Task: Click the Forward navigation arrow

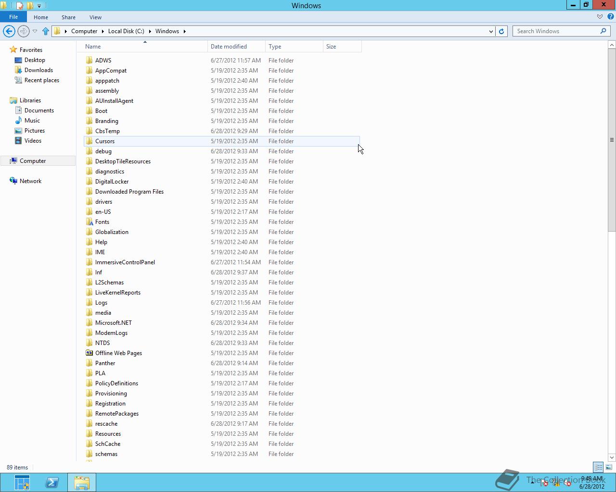Action: [x=23, y=31]
